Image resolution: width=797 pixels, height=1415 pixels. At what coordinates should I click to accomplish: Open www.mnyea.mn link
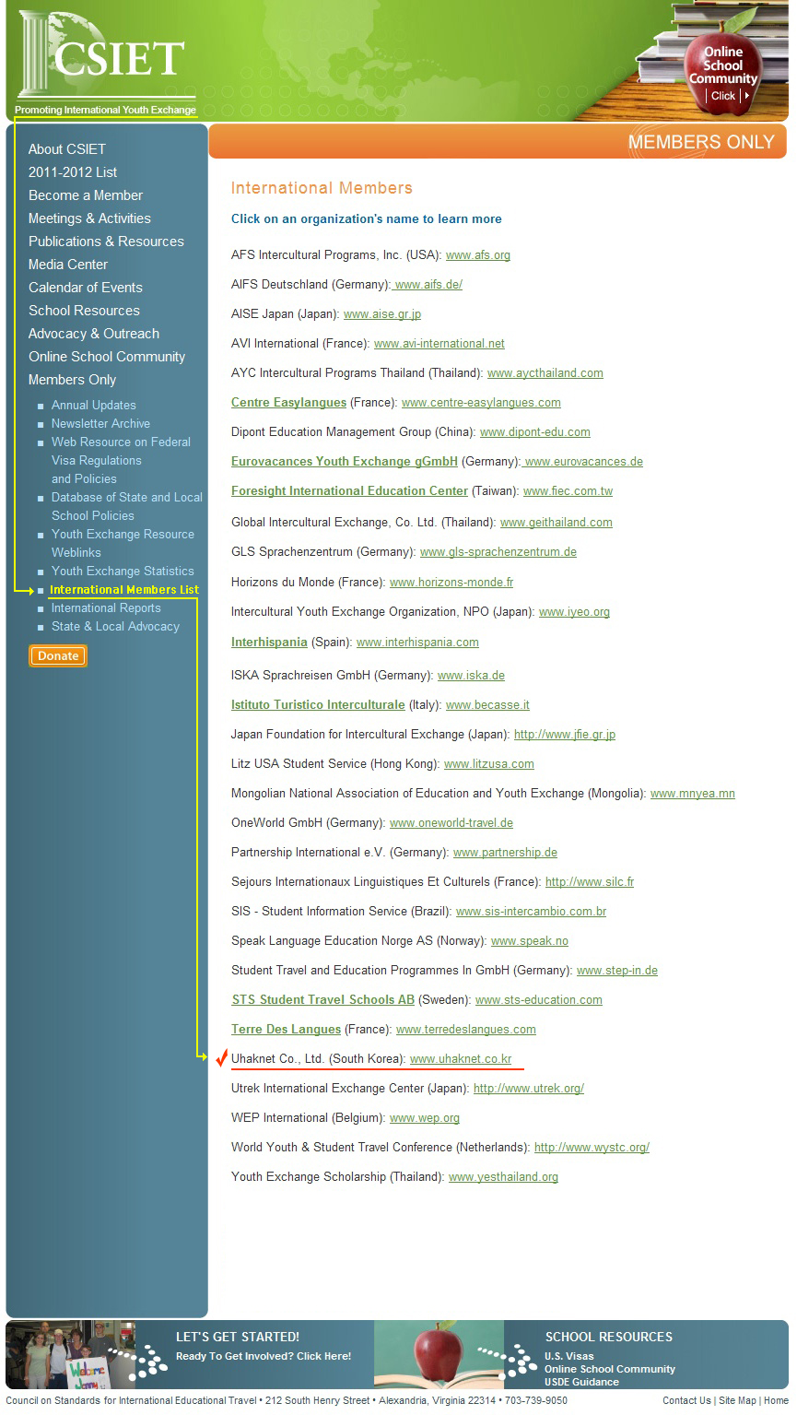(693, 793)
